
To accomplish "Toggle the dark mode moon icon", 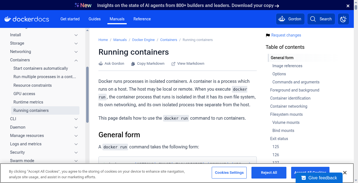I will 343,19.
